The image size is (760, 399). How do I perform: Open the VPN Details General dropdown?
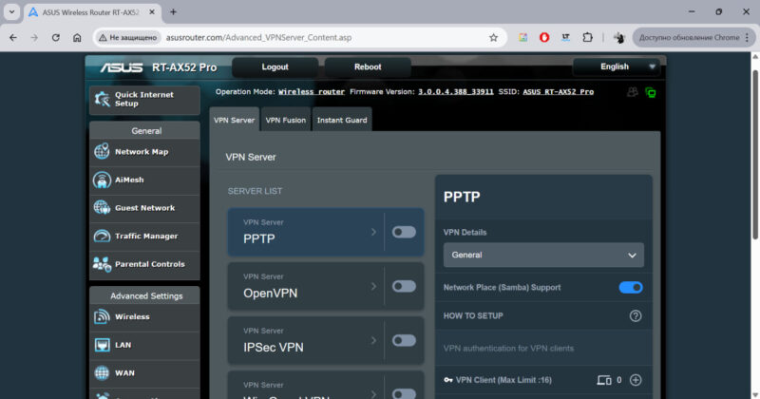click(543, 255)
